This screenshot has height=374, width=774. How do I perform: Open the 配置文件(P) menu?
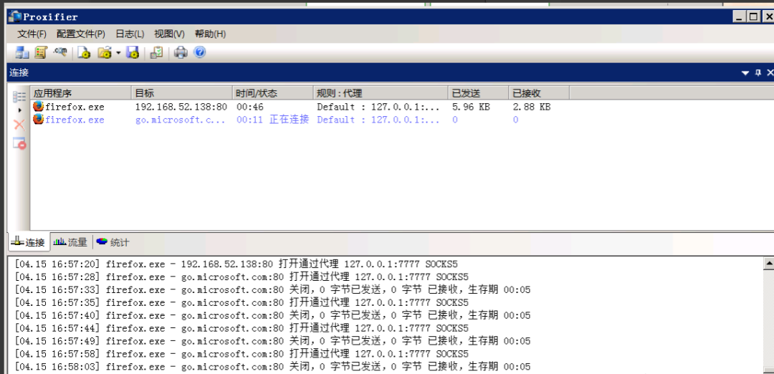(x=80, y=34)
